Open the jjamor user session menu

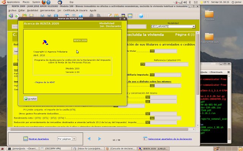tap(237, 2)
